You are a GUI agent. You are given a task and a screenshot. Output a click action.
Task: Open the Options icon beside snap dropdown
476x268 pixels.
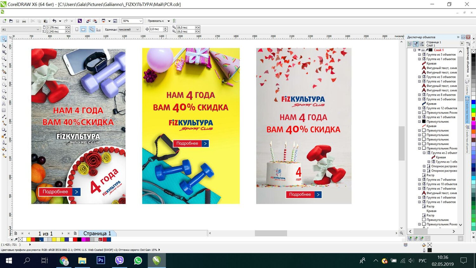[175, 21]
